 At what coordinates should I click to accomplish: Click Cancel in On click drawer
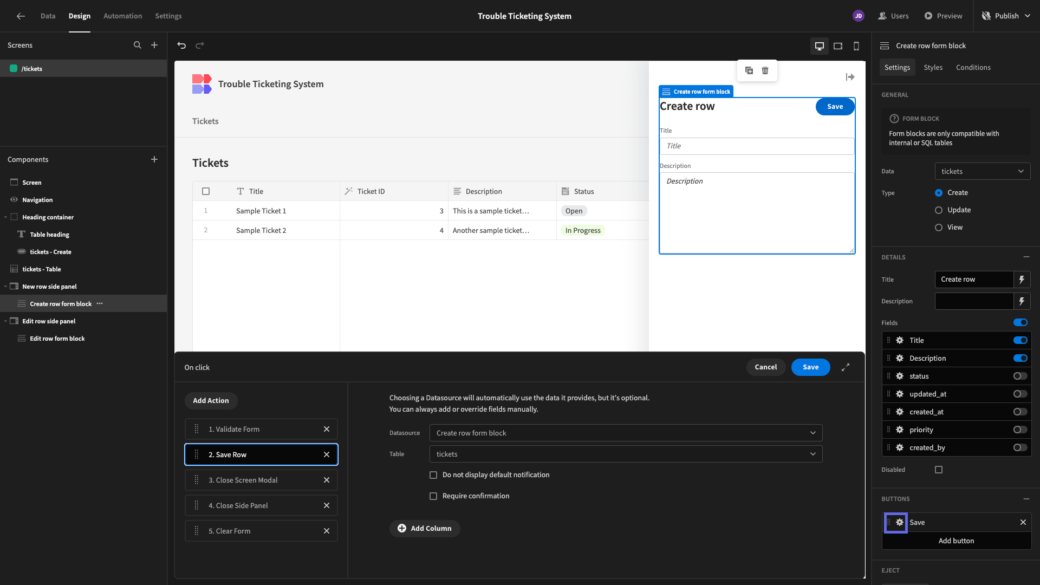(x=766, y=367)
